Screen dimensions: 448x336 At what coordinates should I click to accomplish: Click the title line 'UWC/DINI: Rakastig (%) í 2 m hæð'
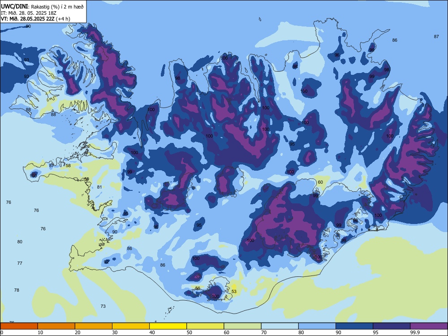coord(42,7)
